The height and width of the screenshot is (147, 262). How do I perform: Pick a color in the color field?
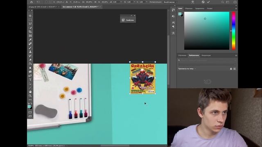pyautogui.click(x=207, y=31)
